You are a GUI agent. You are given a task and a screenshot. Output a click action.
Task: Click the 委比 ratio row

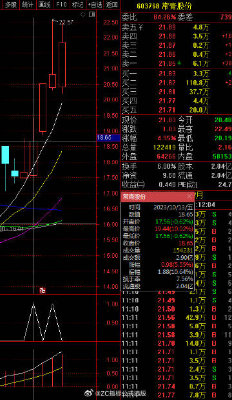pos(177,17)
